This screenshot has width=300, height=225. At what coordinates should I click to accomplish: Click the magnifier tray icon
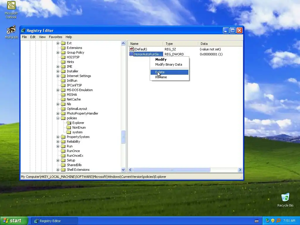click(278, 221)
